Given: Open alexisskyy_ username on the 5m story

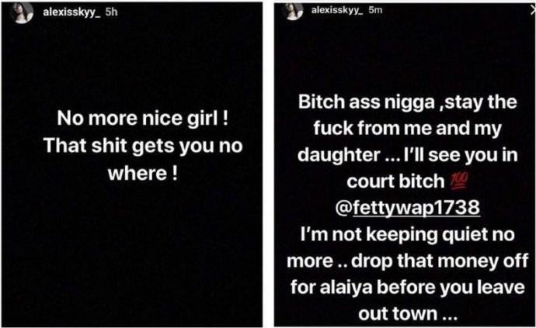Looking at the screenshot, I should point(337,10).
